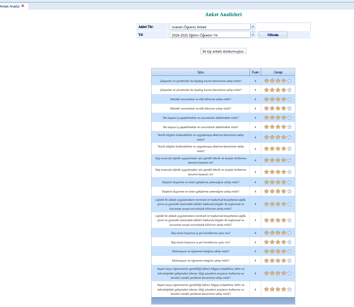Click the white-row 'Staj süresi boyunca iş yeri' question
The image size is (354, 307).
coord(201,242)
